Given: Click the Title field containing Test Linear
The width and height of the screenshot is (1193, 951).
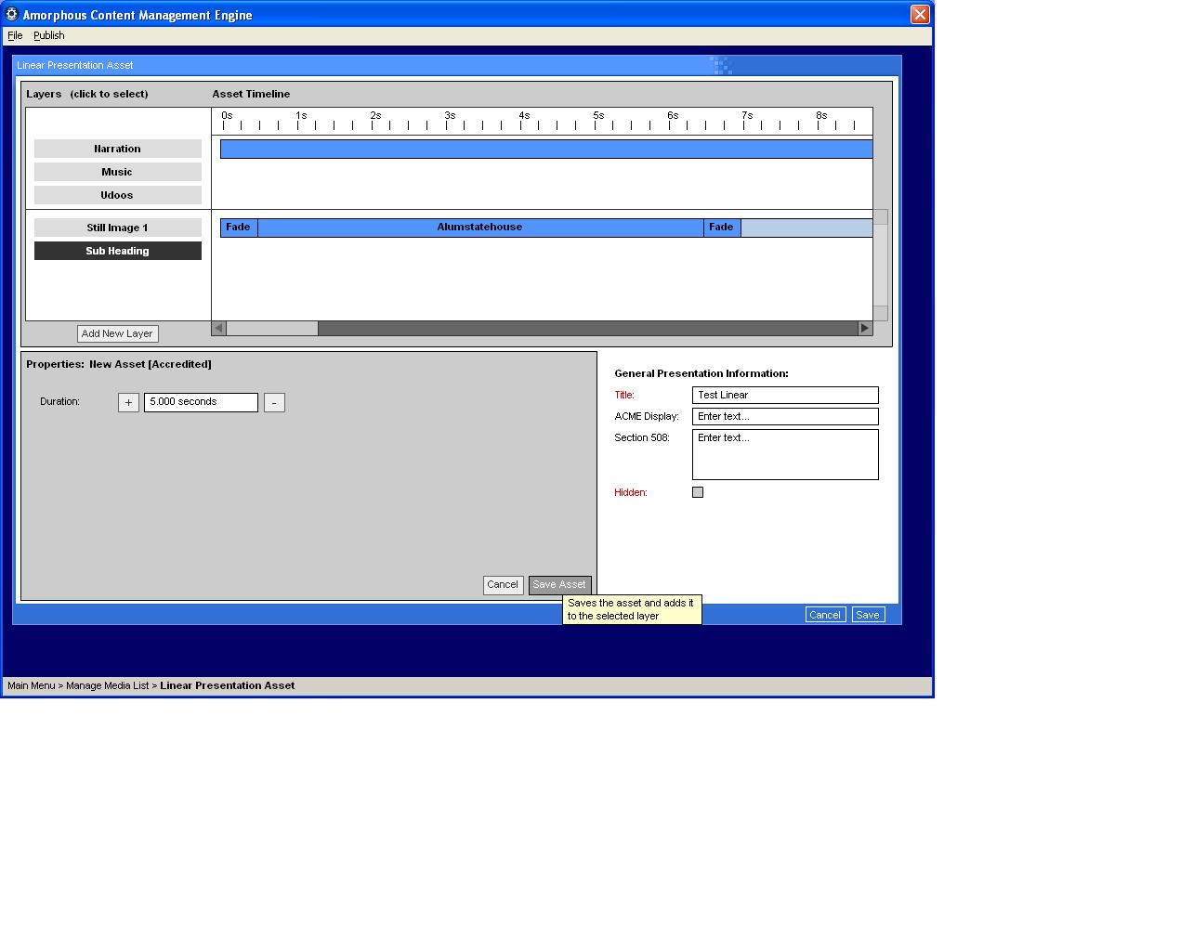Looking at the screenshot, I should [785, 395].
